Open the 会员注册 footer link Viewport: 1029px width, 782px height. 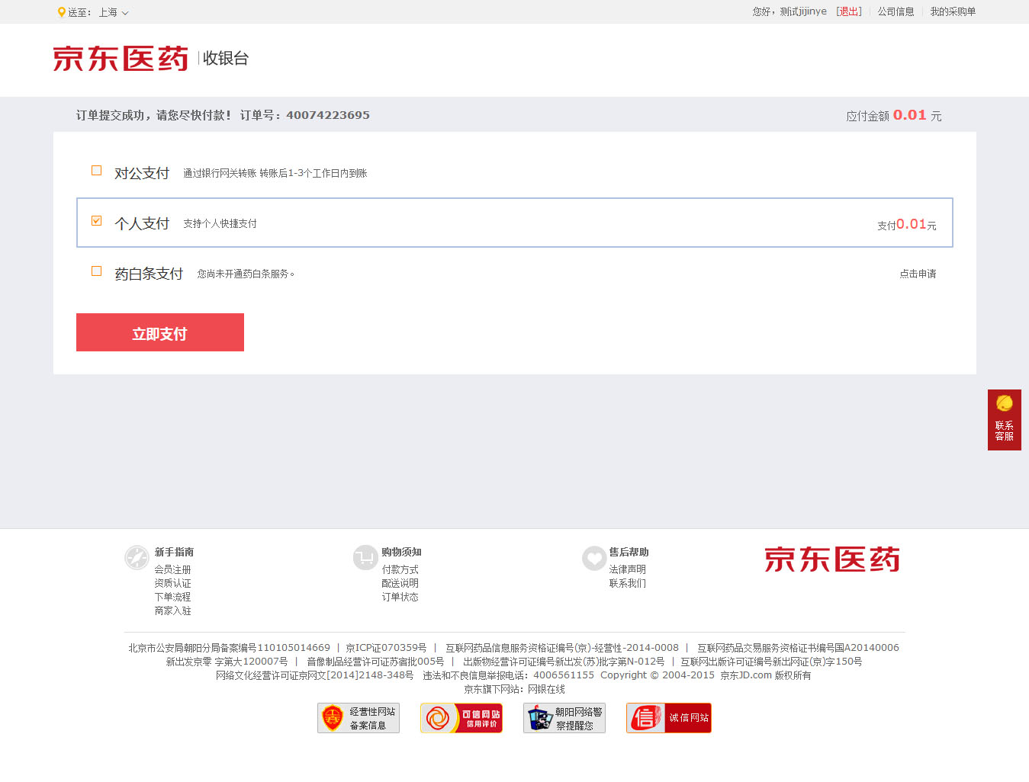pos(172,569)
